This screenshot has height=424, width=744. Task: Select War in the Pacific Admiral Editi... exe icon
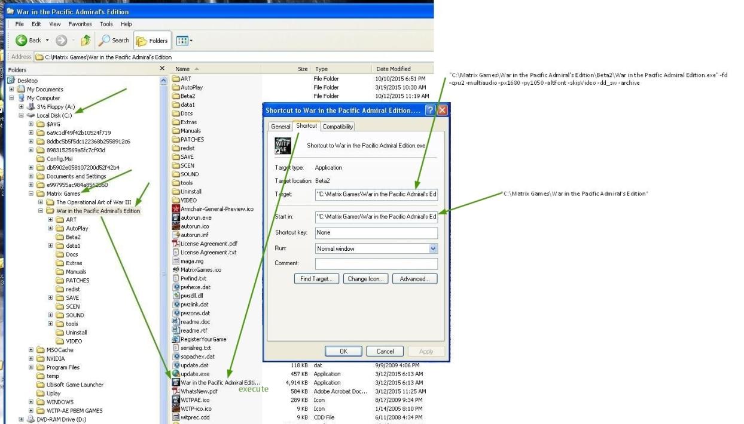click(x=176, y=382)
